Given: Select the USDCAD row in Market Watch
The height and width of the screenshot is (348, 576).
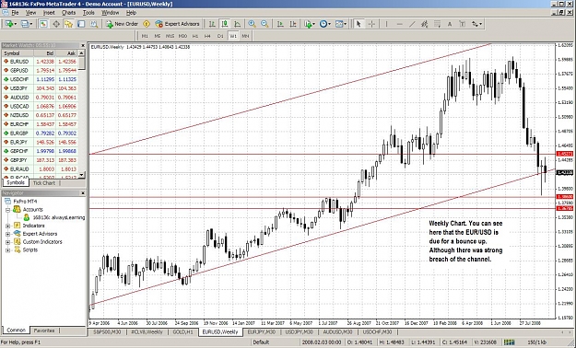Looking at the screenshot, I should 40,106.
